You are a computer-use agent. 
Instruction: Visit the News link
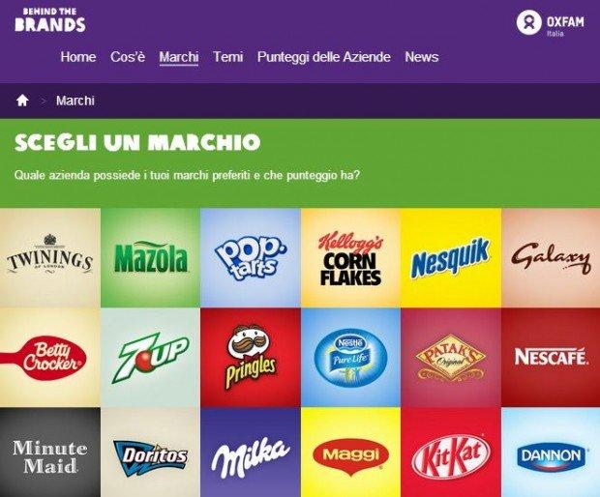pos(421,57)
